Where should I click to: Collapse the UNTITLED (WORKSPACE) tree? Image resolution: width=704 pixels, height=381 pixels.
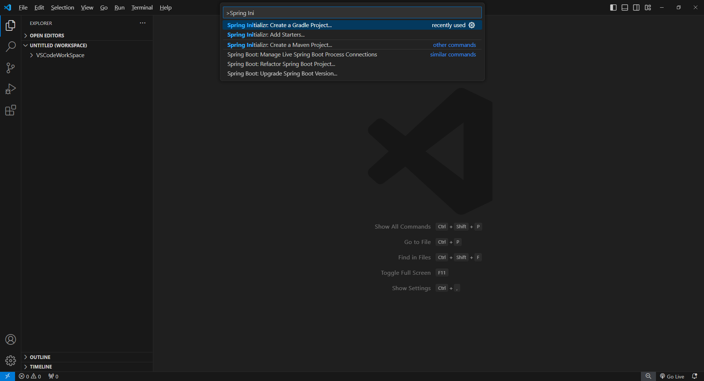tap(25, 45)
